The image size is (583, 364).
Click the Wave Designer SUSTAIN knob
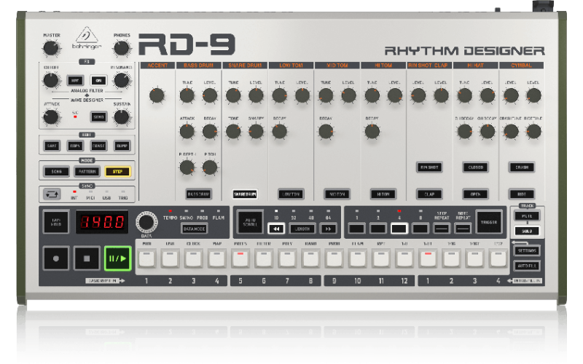122,117
